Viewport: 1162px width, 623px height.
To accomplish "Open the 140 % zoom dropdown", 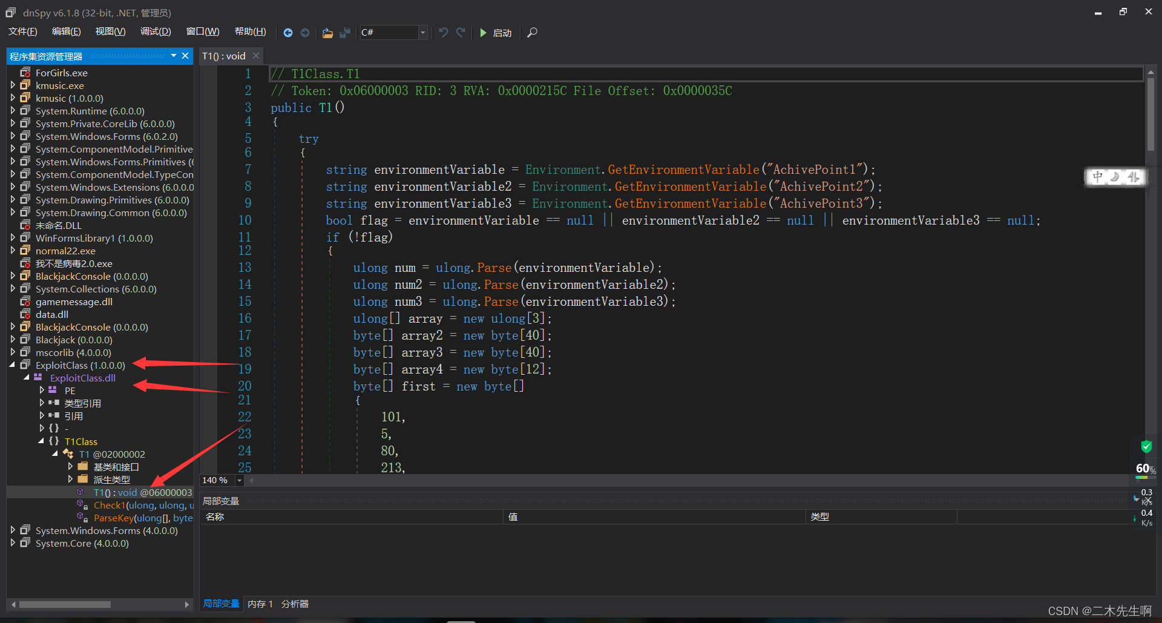I will point(239,480).
